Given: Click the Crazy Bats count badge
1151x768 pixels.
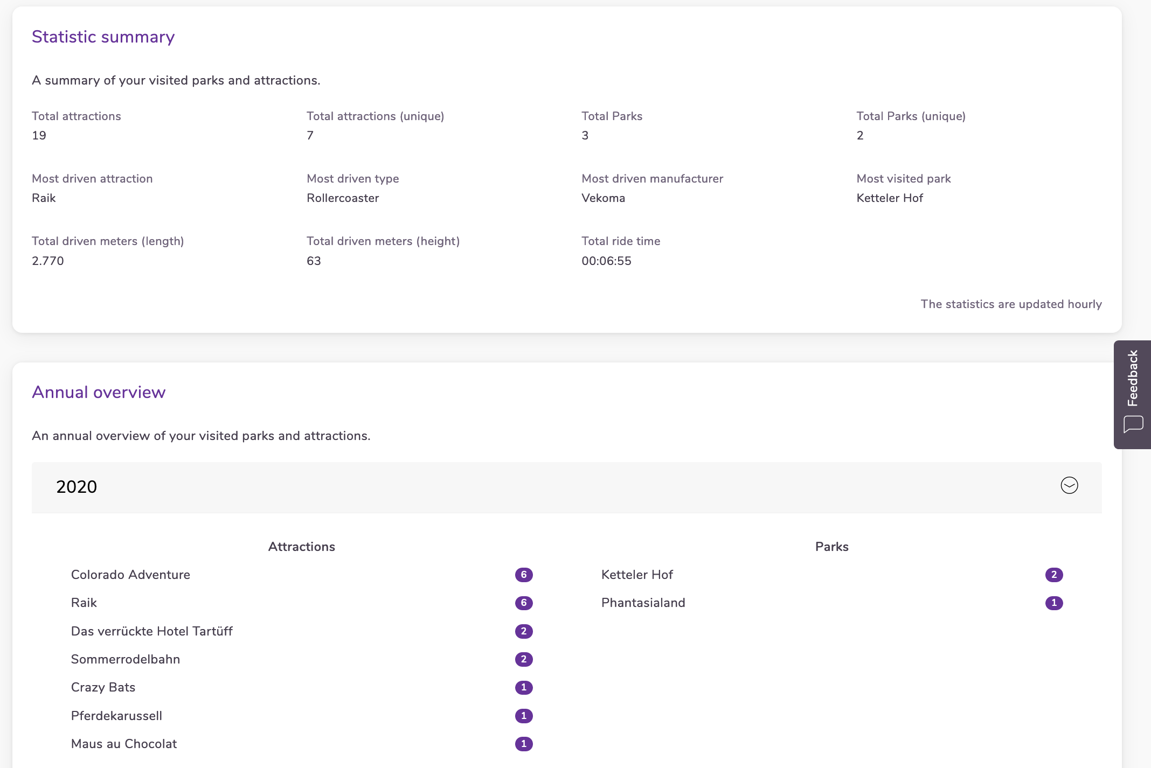Looking at the screenshot, I should (523, 687).
